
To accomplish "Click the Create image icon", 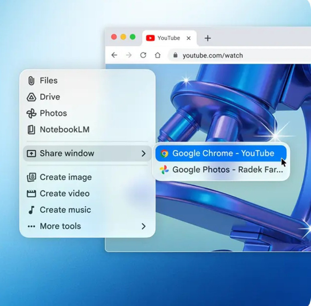I will [x=31, y=177].
